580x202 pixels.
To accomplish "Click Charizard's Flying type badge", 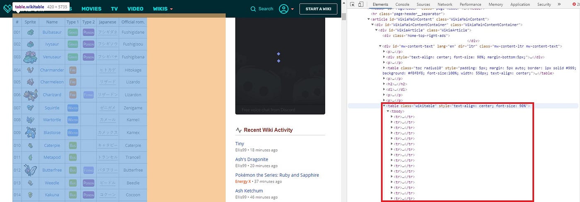I will point(88,95).
